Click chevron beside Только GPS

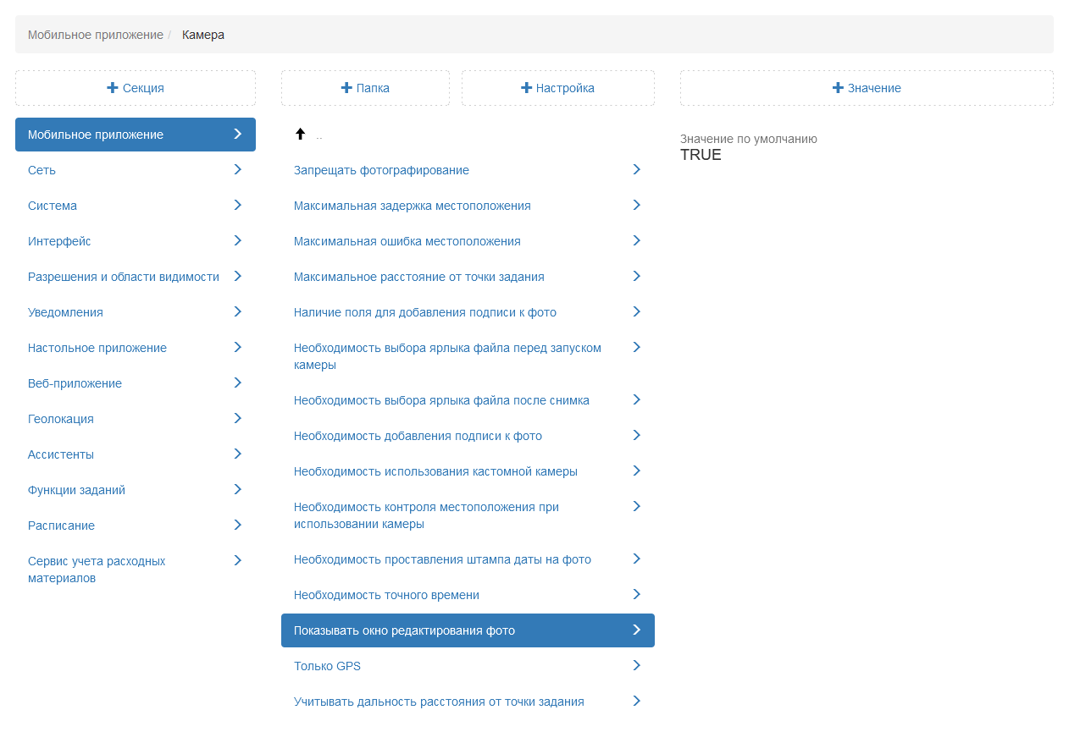coord(637,665)
